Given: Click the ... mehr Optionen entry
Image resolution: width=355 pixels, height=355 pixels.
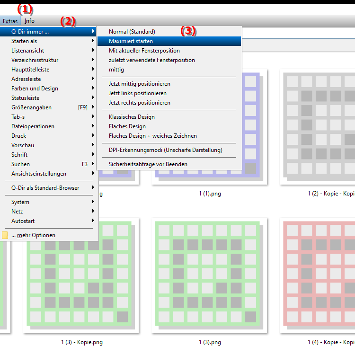Looking at the screenshot, I should point(48,235).
